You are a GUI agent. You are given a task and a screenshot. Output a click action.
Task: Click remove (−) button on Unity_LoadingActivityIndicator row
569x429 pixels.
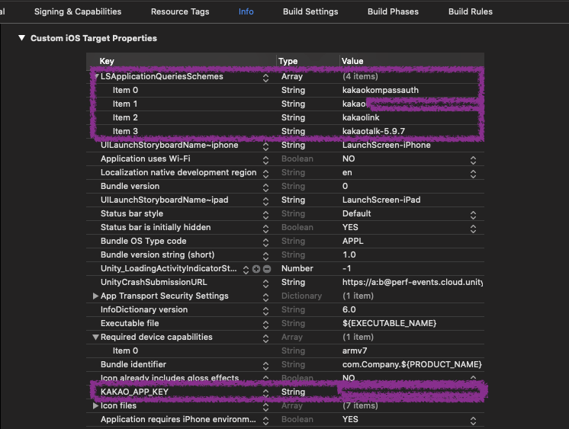pos(267,269)
